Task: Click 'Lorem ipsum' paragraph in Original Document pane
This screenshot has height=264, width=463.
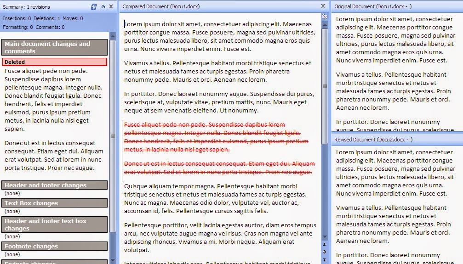Action: tap(395, 40)
